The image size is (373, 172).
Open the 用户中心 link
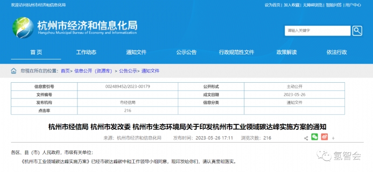tap(353, 5)
